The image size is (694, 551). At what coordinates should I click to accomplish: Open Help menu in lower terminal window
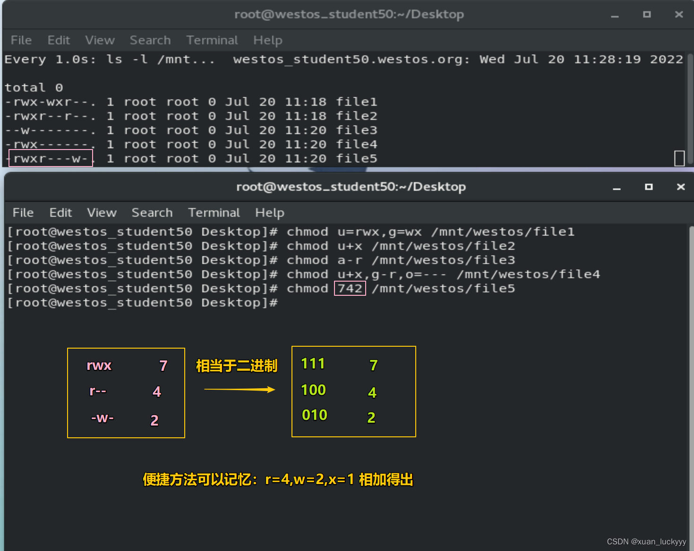click(269, 213)
